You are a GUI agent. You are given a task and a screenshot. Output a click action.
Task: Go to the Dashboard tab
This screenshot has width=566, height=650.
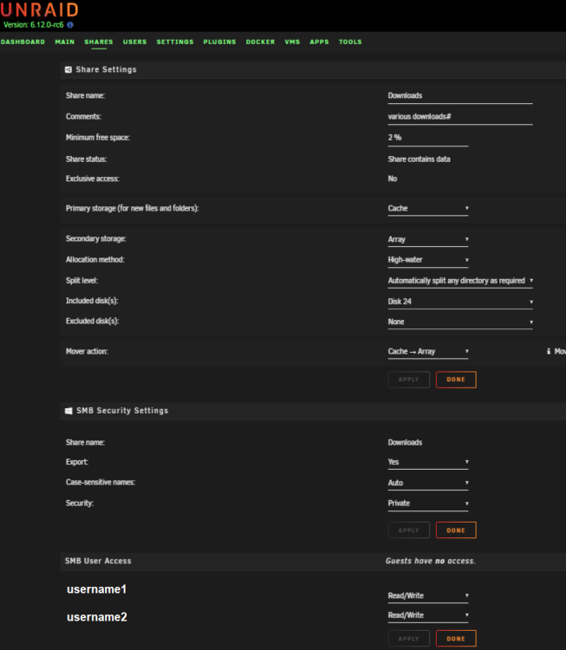point(23,42)
